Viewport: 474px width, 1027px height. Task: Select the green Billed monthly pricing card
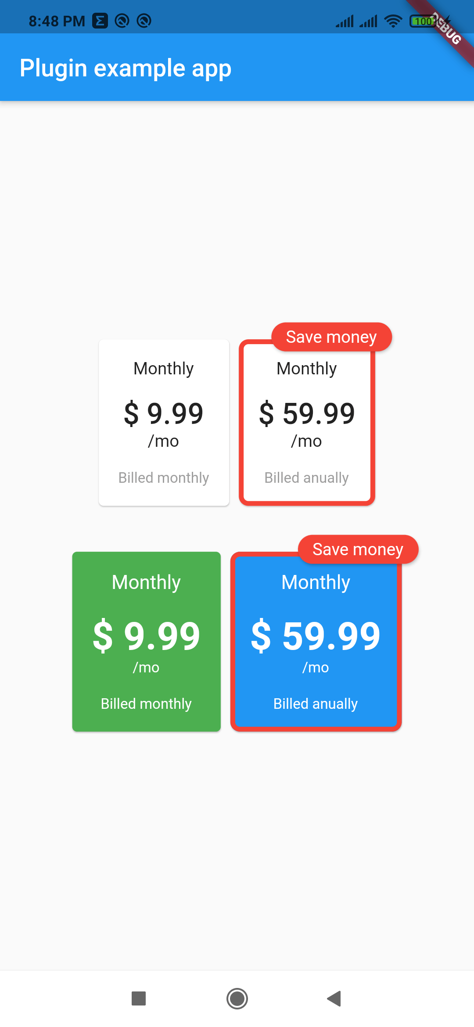point(146,641)
